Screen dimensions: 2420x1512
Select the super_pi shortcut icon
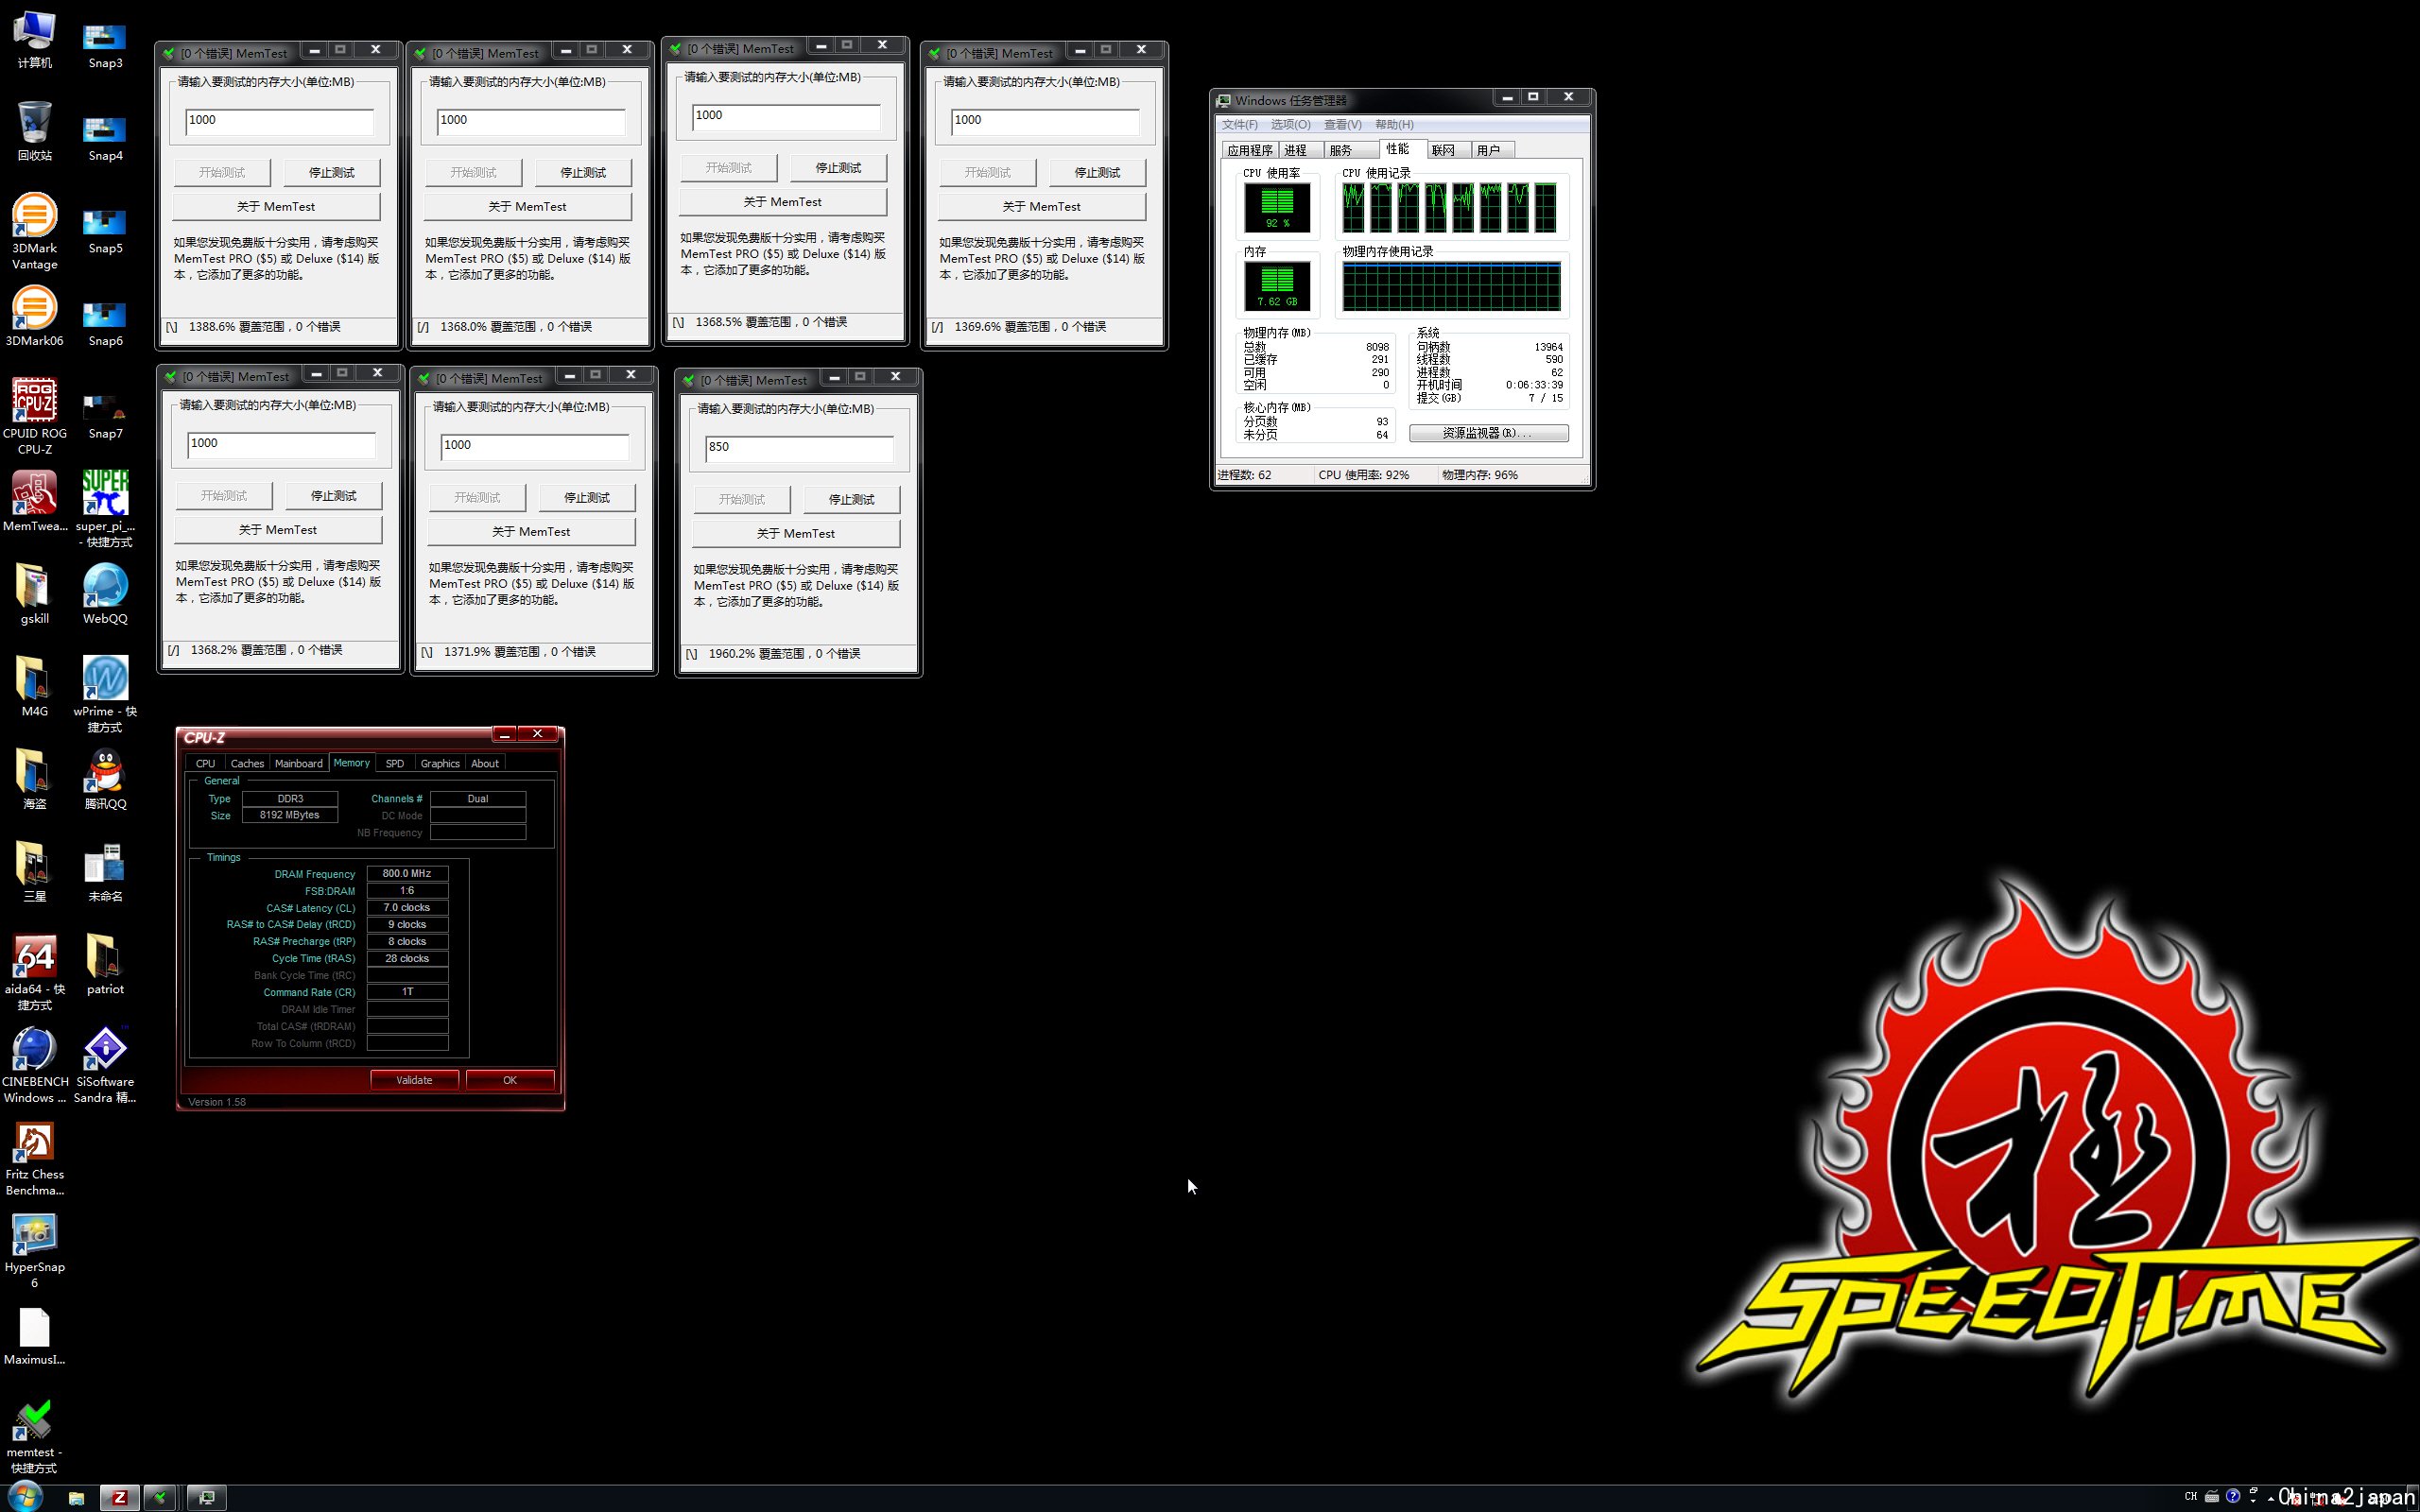coord(105,509)
